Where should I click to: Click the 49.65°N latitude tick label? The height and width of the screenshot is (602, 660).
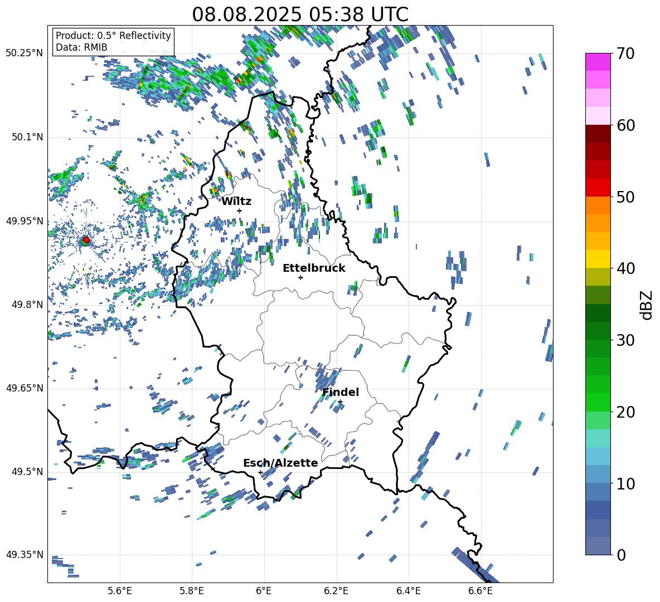click(25, 388)
